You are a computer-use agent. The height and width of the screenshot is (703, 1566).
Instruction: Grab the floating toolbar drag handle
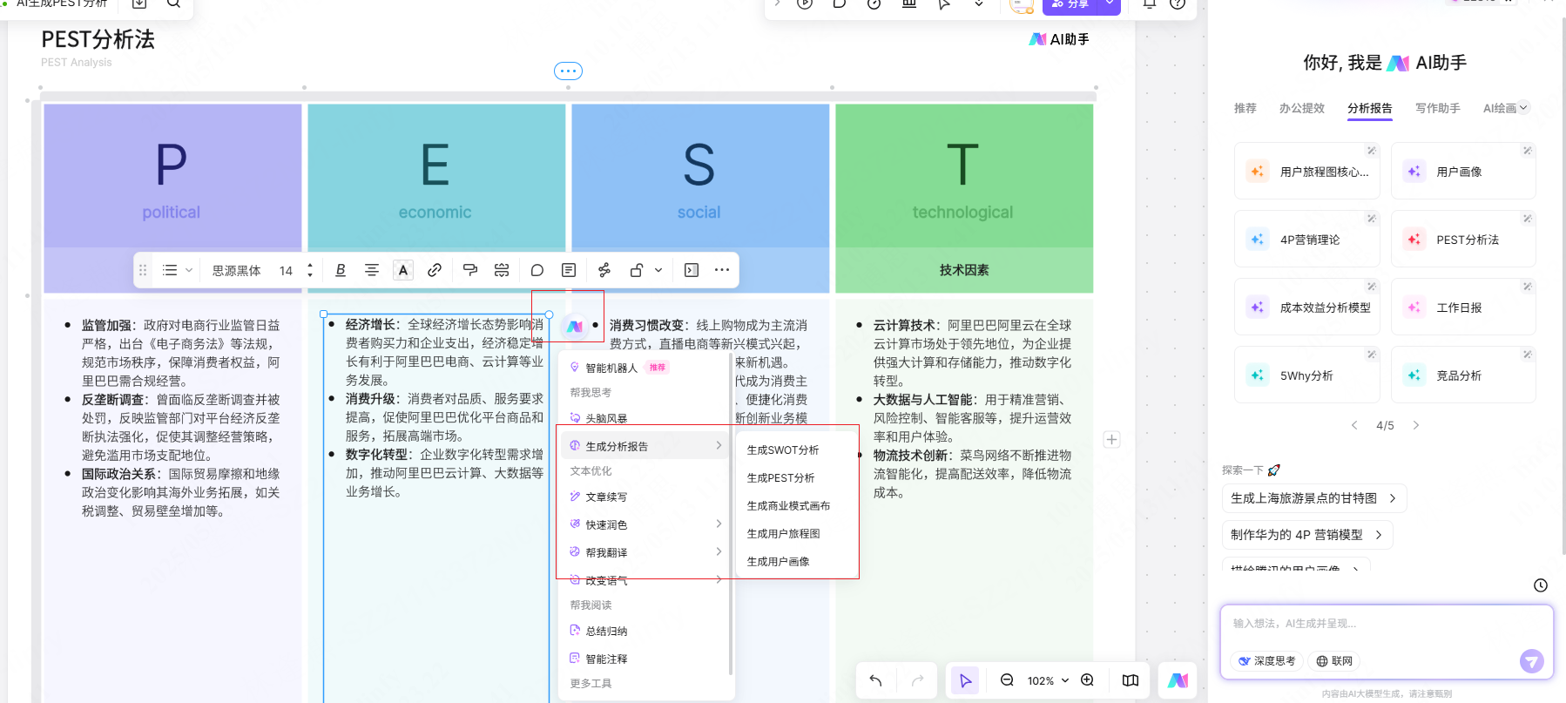143,270
